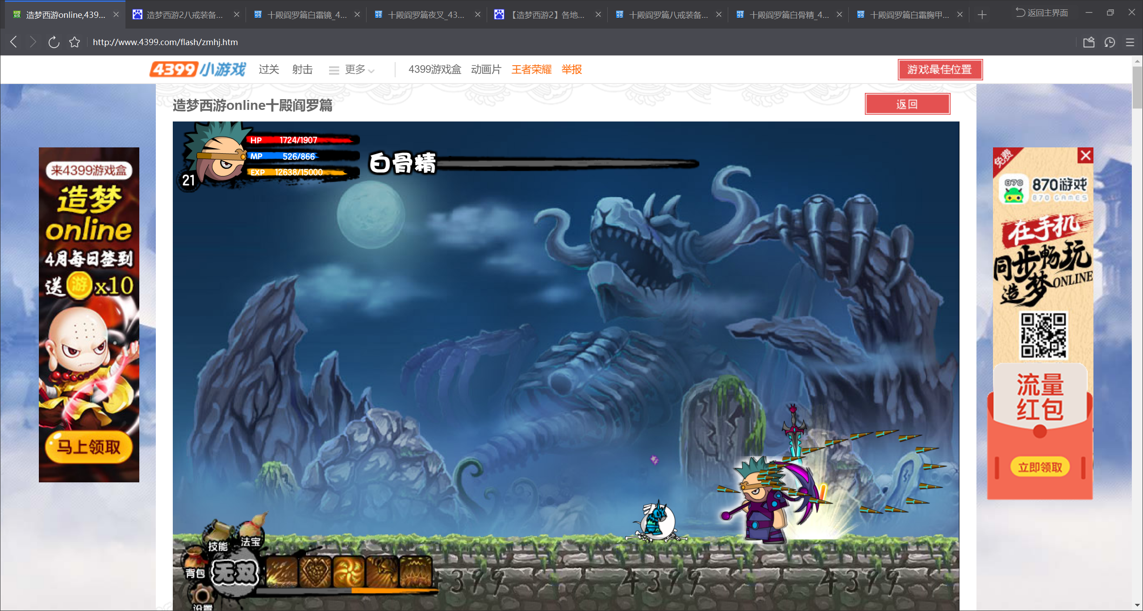Click the page vertical scrollbar thumb
Screen dimensions: 1143x611
tap(1137, 87)
